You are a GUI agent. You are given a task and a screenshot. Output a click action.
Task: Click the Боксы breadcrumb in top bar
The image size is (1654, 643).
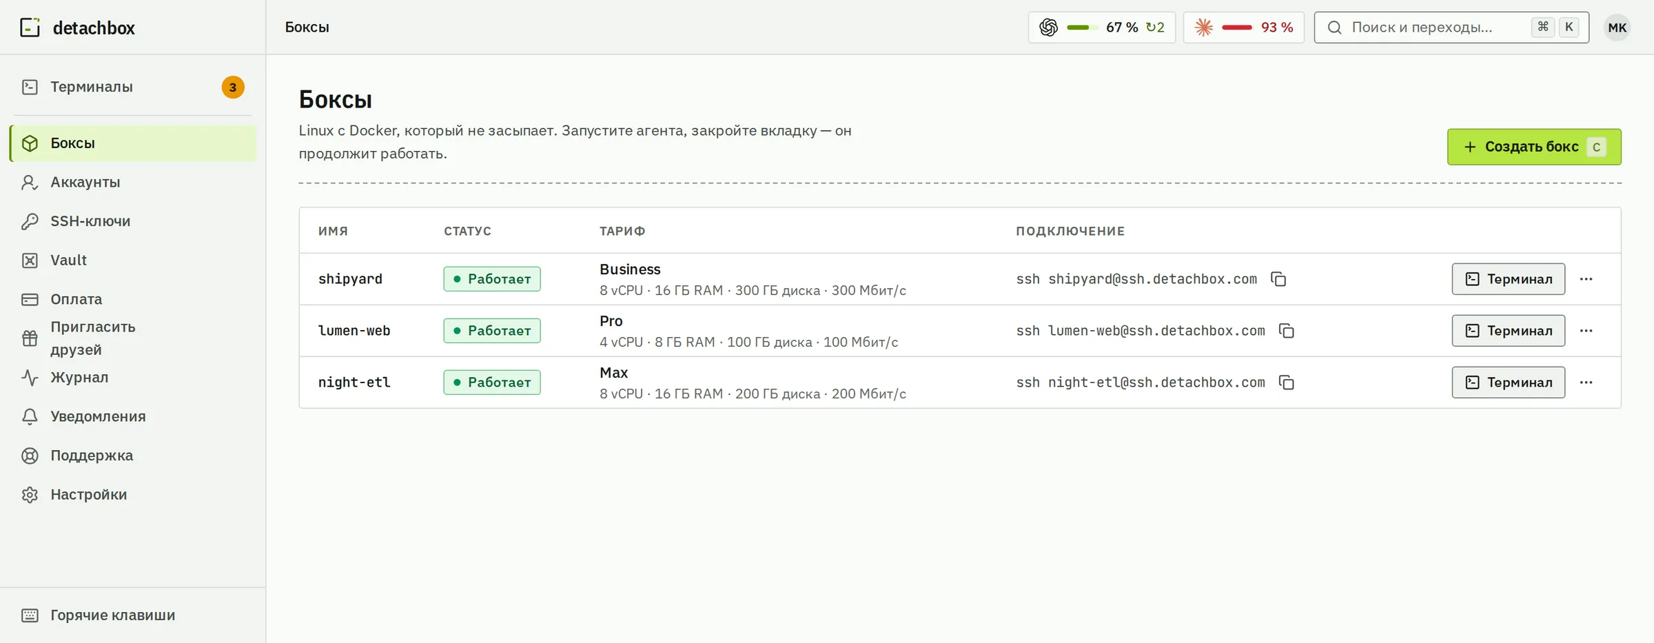click(x=307, y=28)
